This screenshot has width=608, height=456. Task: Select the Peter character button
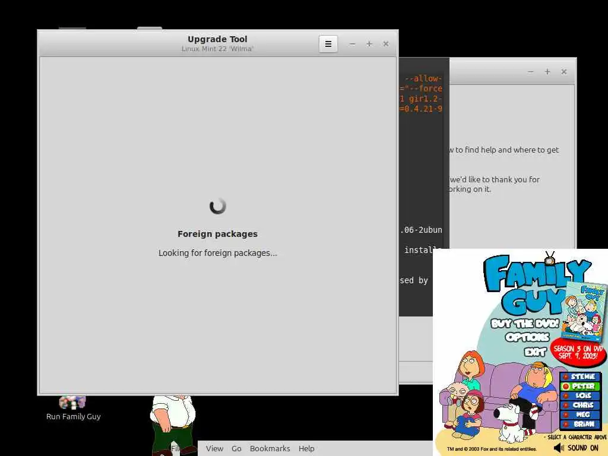point(581,386)
